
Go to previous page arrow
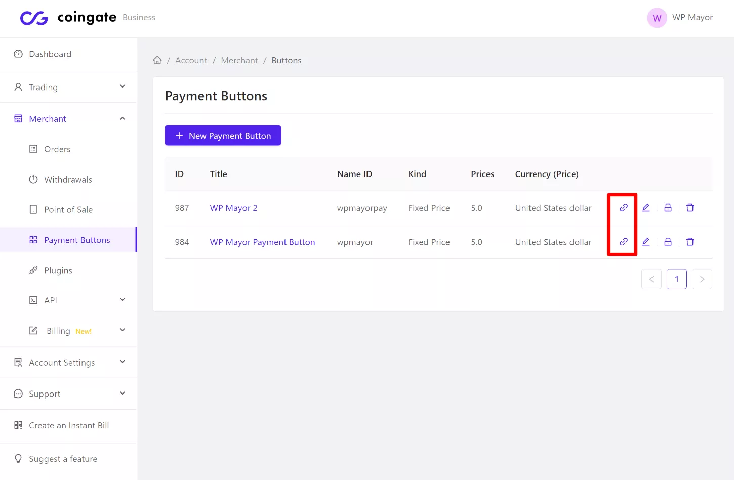pyautogui.click(x=651, y=279)
